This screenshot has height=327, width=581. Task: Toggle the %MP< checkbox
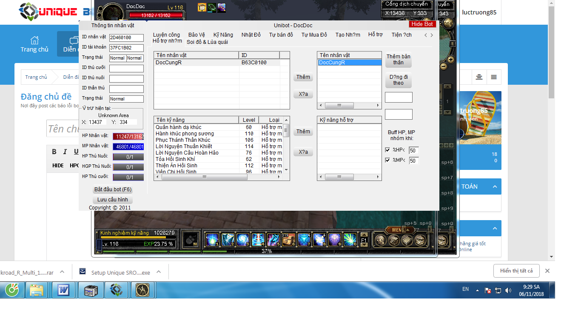click(387, 160)
